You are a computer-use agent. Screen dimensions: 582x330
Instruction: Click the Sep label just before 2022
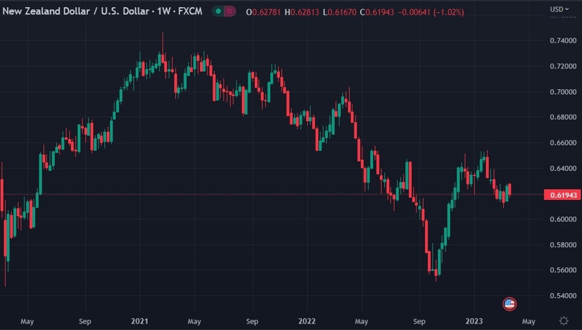[252, 321]
